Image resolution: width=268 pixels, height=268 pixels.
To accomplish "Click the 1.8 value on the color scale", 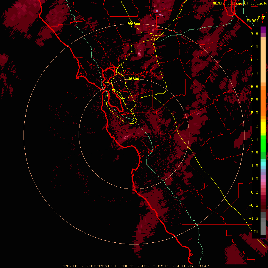I will click(x=255, y=166).
